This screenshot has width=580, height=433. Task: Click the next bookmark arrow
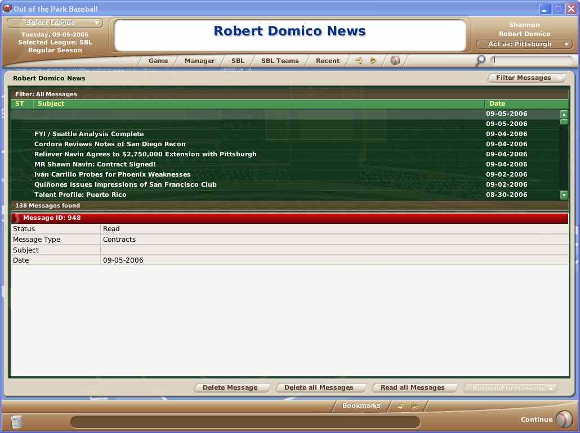pos(415,406)
